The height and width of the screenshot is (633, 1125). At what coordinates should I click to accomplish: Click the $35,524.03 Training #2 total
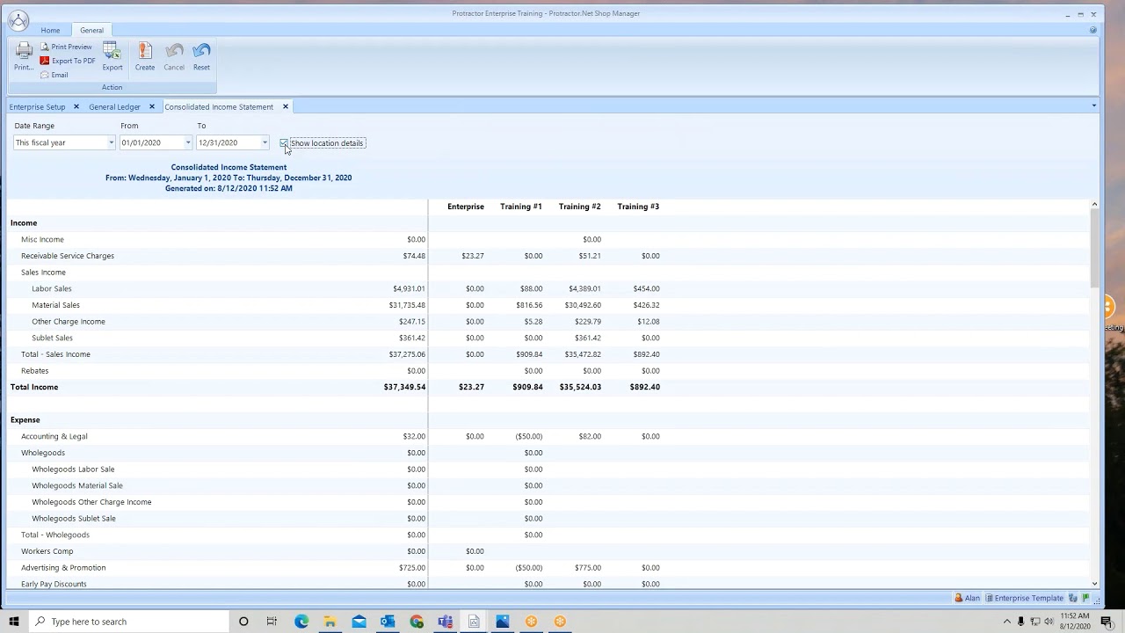pos(580,387)
